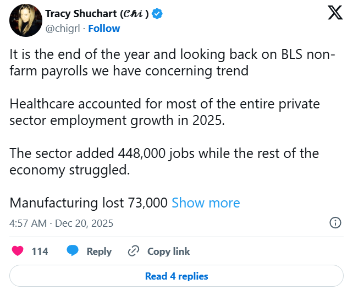Click the 114 likes count
This screenshot has width=353, height=295.
(40, 251)
